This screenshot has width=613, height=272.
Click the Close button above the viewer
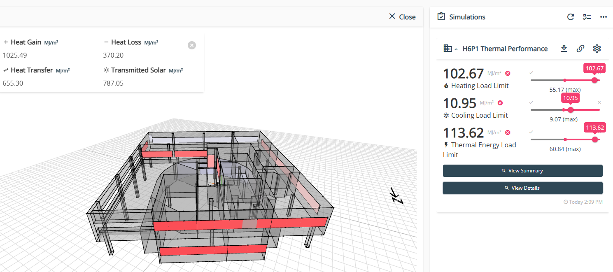402,17
